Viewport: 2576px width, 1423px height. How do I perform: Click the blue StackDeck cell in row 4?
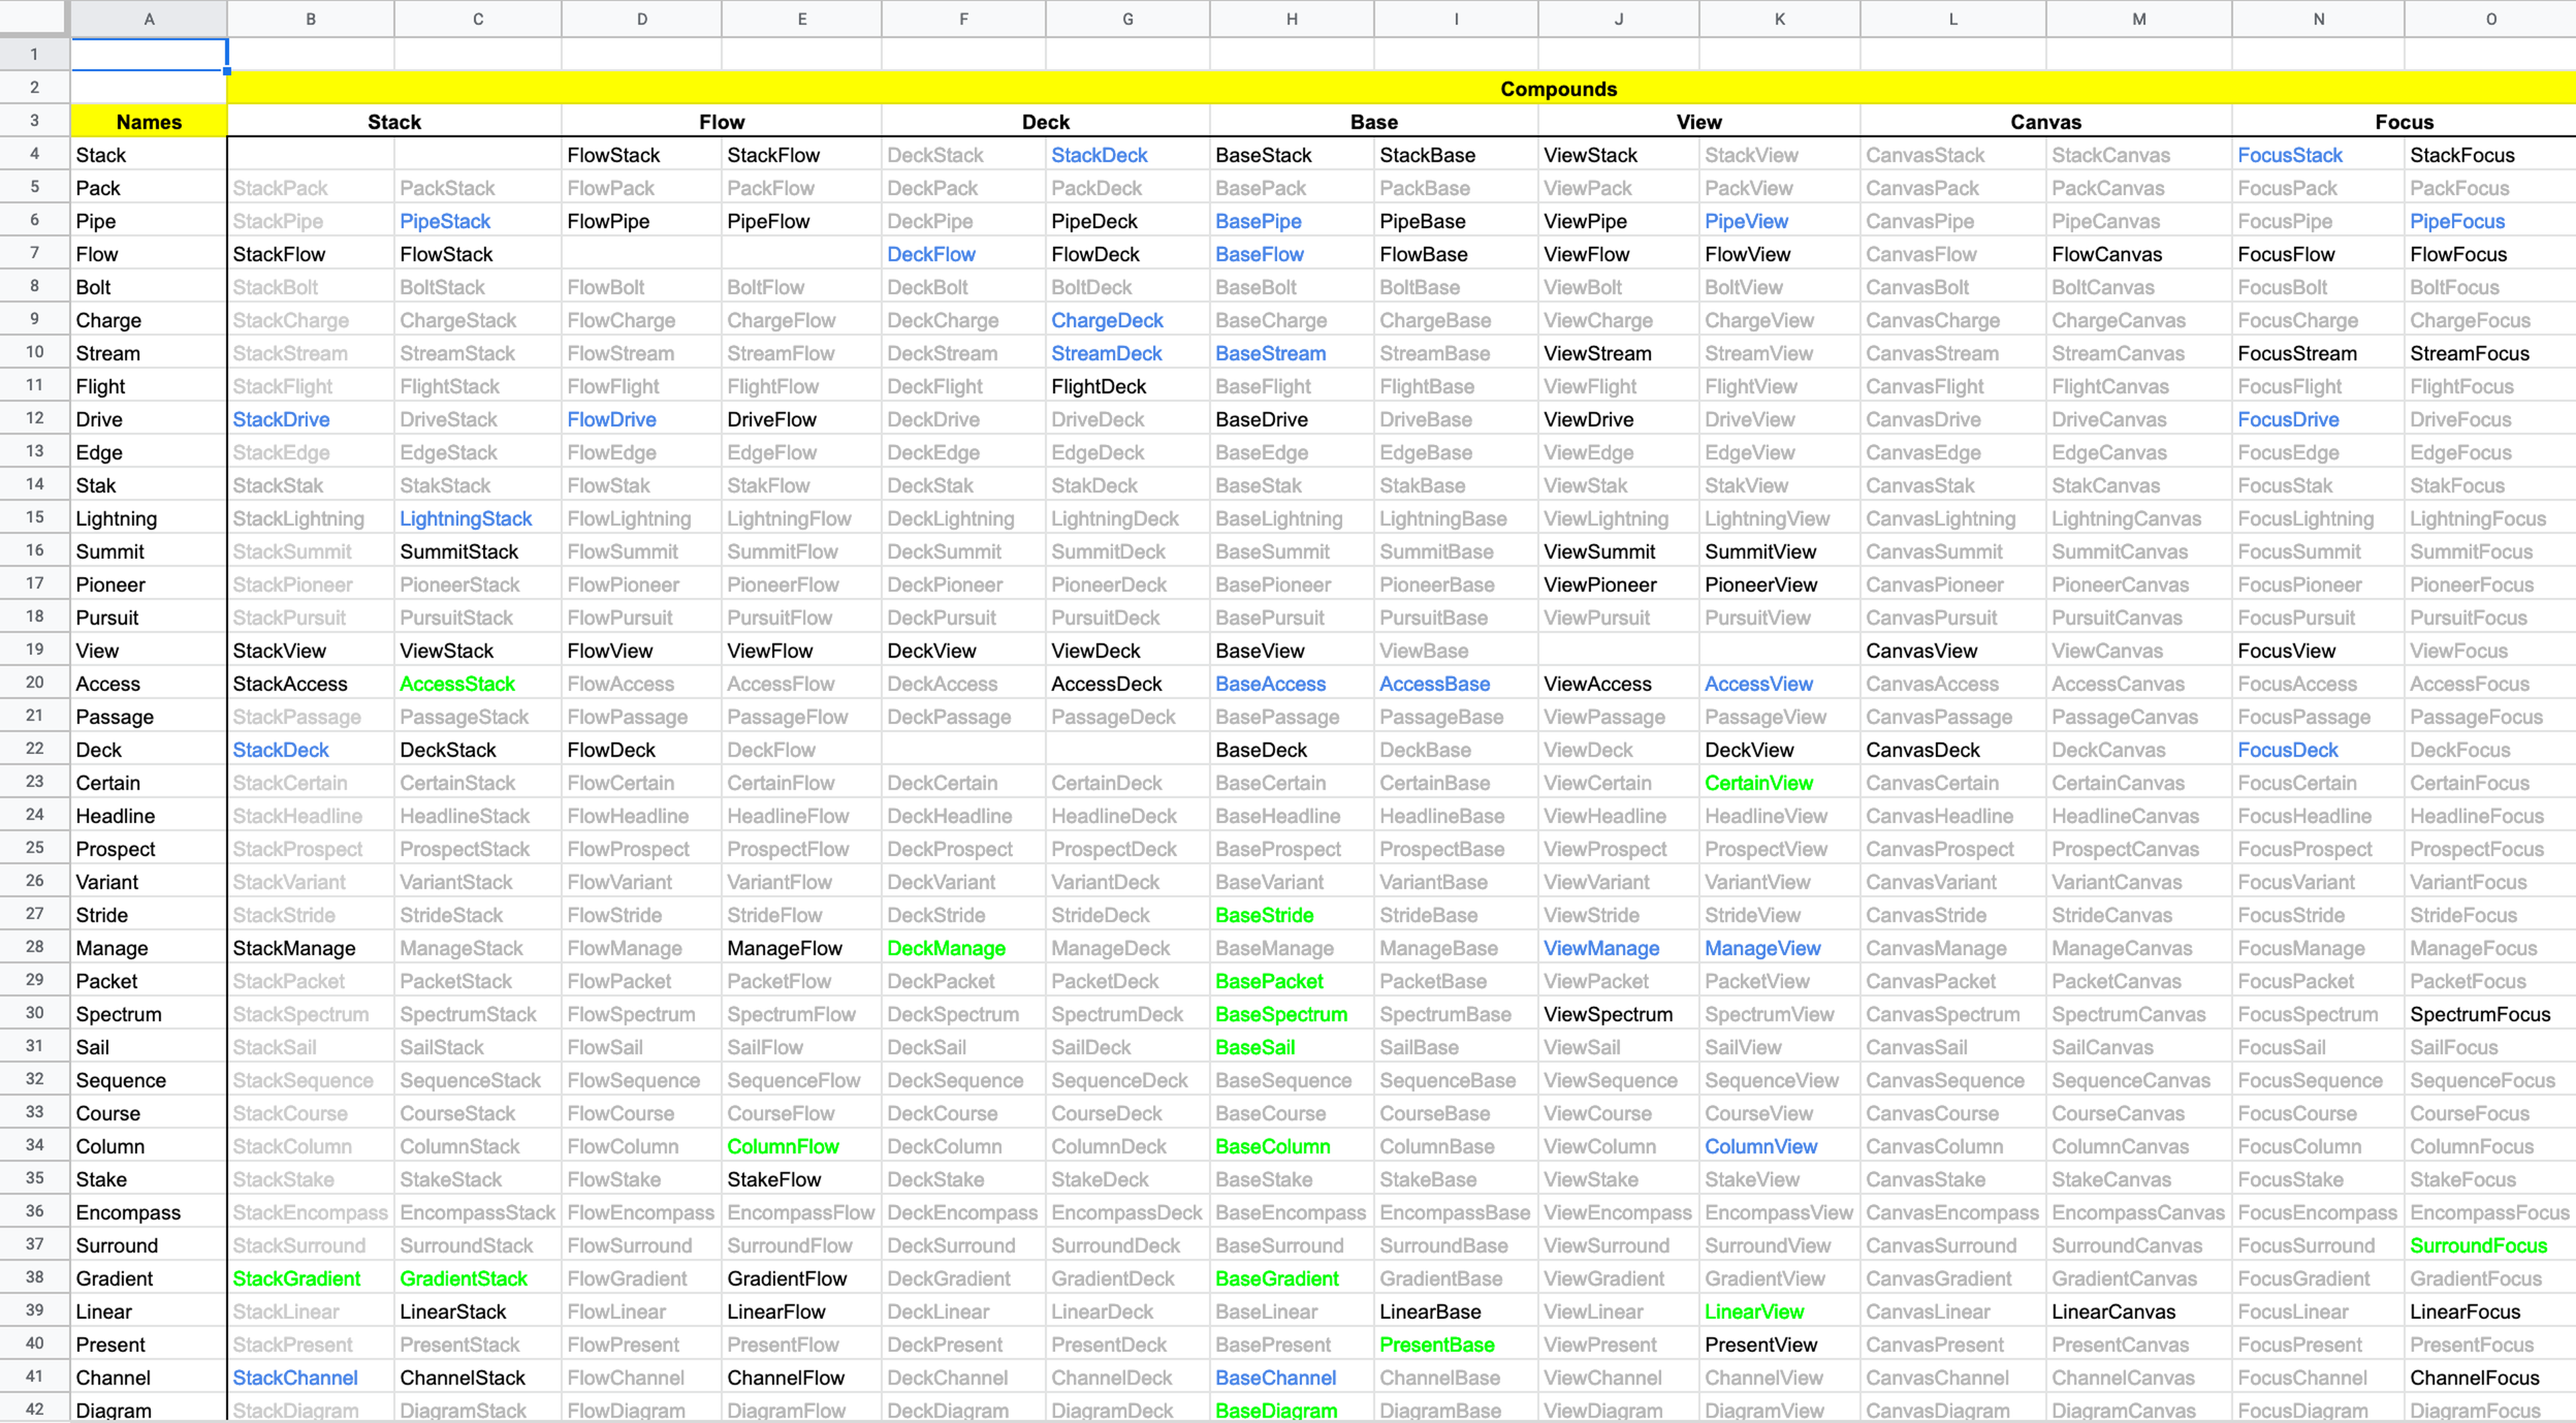pyautogui.click(x=1099, y=155)
